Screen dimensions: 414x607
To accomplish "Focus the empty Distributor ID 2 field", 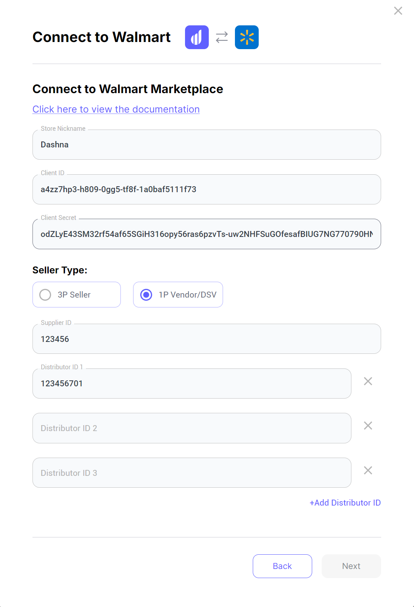I will (x=192, y=428).
